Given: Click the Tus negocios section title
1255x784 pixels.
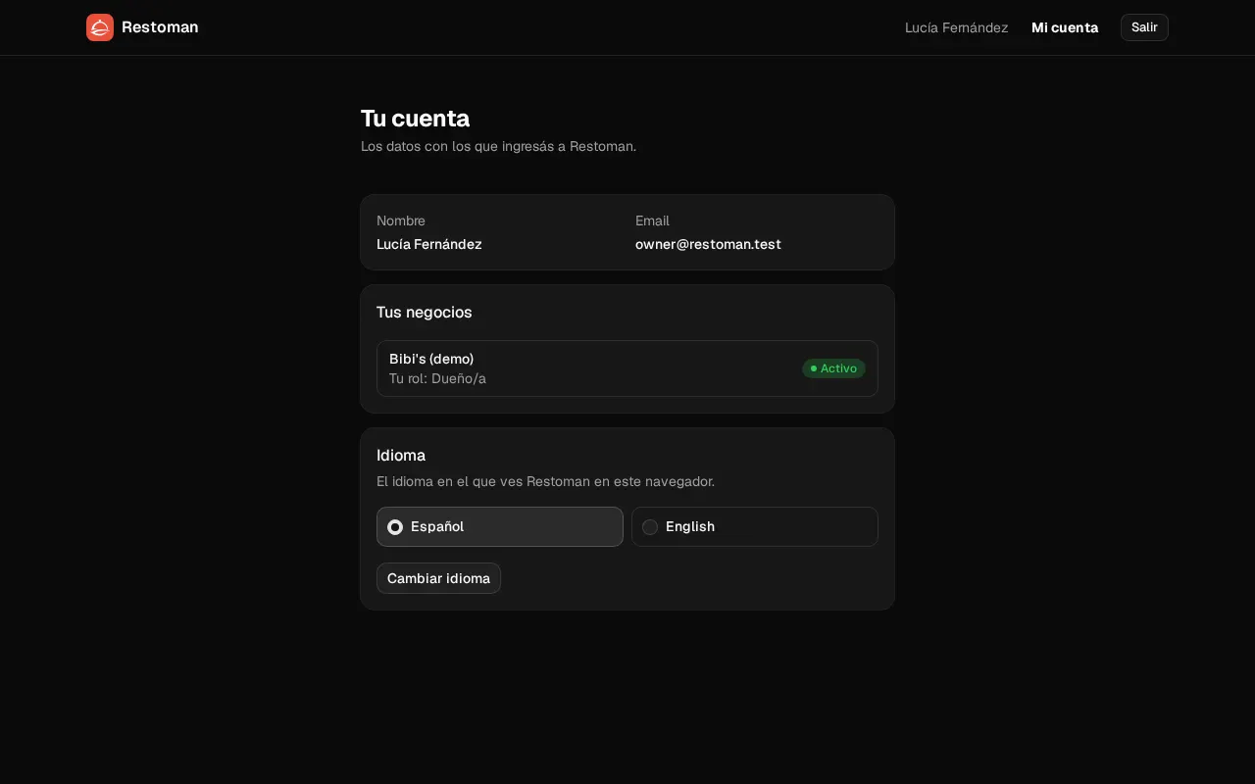Looking at the screenshot, I should [424, 312].
